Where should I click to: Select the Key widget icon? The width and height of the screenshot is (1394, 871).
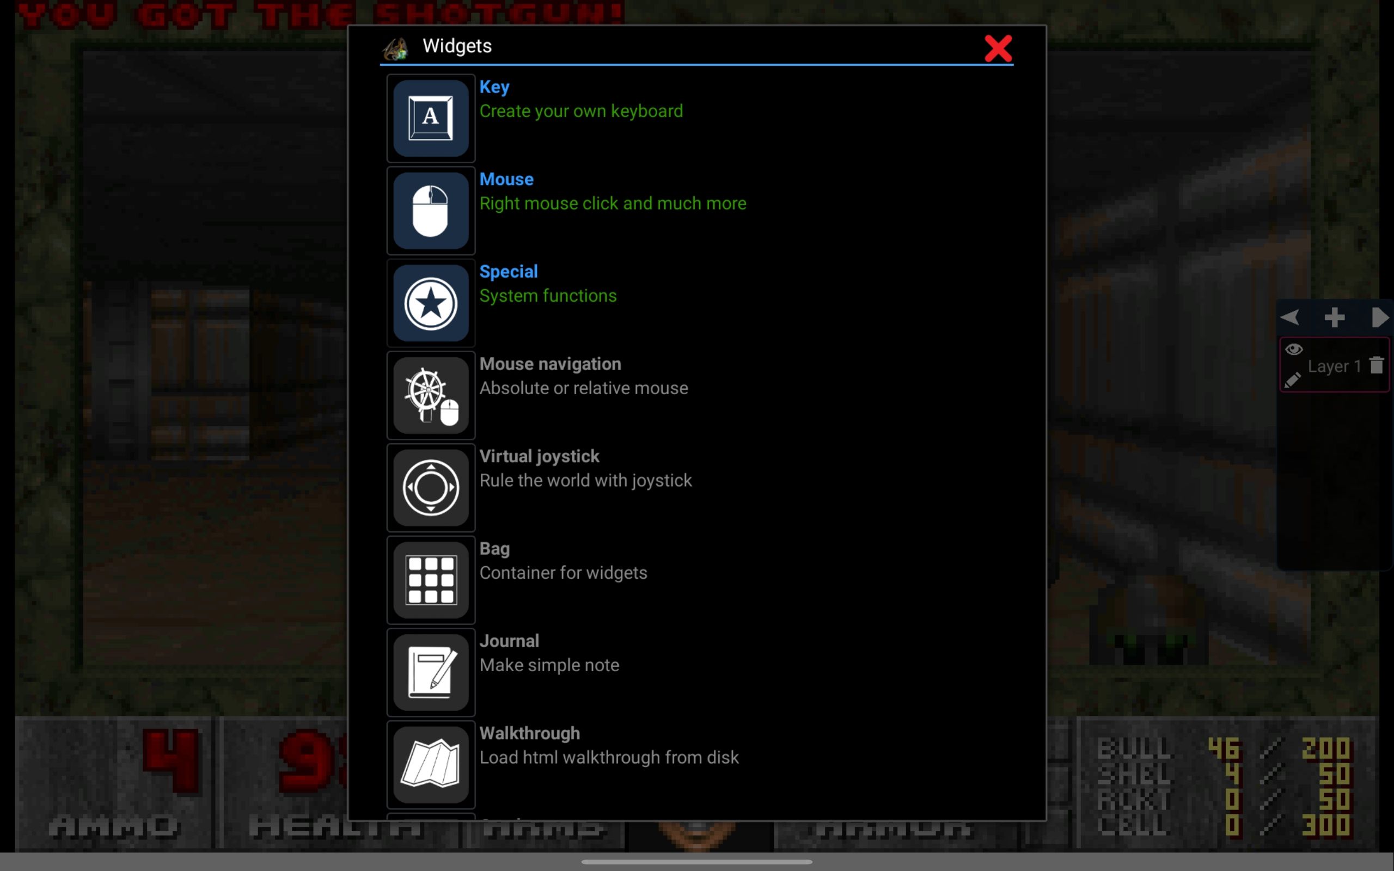pyautogui.click(x=431, y=118)
